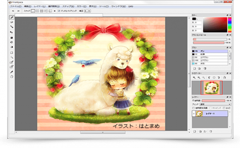Reset rotation with Navigator circle icon
Viewport: 240px width, 148px height.
(x=214, y=77)
